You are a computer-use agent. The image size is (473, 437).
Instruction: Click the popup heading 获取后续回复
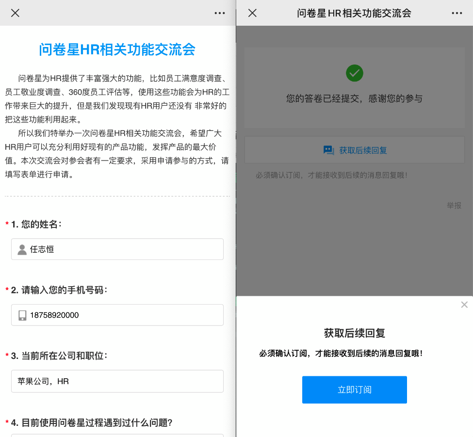(x=355, y=333)
